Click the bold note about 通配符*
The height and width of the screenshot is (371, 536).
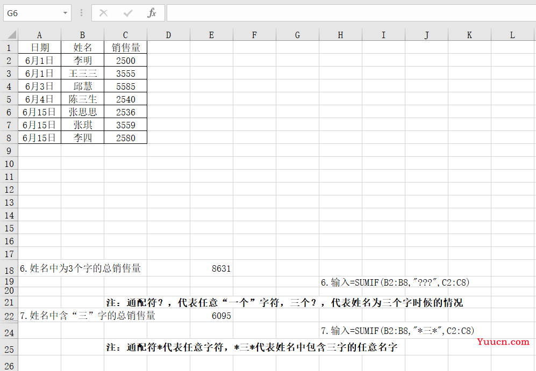click(252, 347)
